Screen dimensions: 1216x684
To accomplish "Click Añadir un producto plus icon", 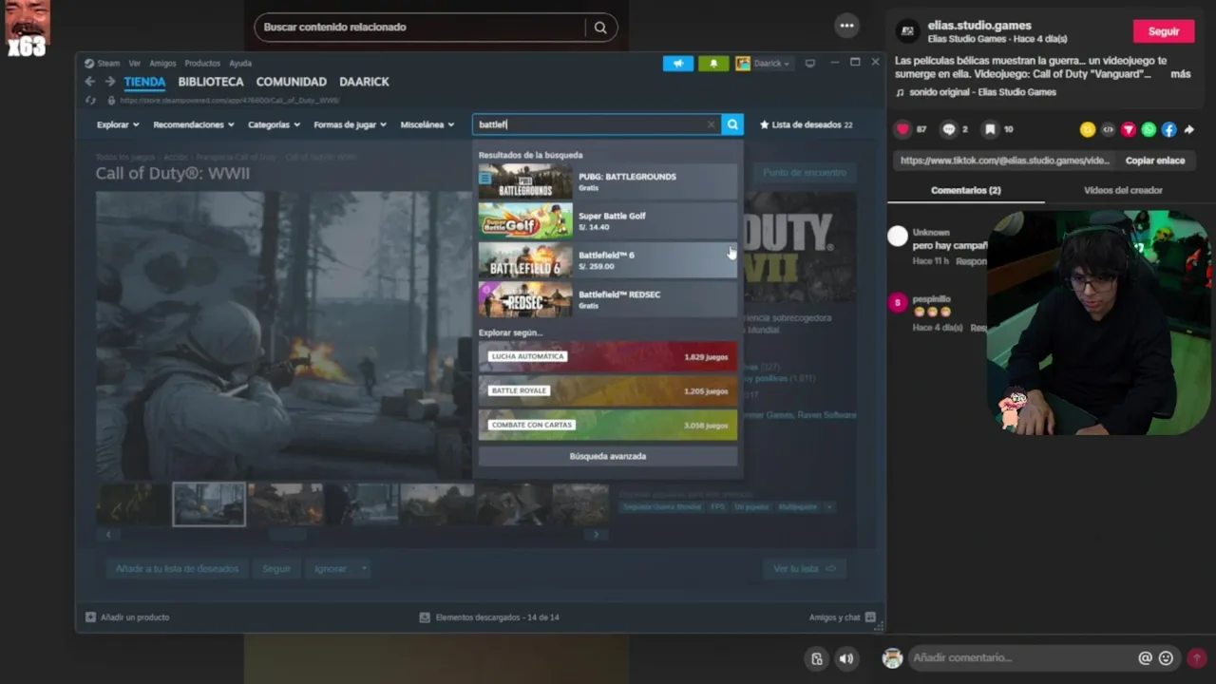I will [x=90, y=617].
